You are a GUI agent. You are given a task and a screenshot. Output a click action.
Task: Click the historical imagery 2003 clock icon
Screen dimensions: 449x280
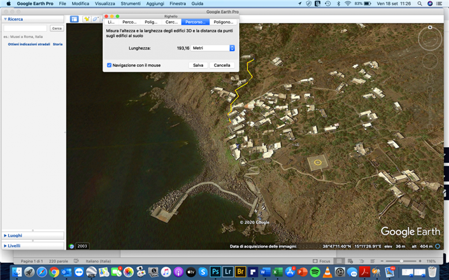point(72,246)
